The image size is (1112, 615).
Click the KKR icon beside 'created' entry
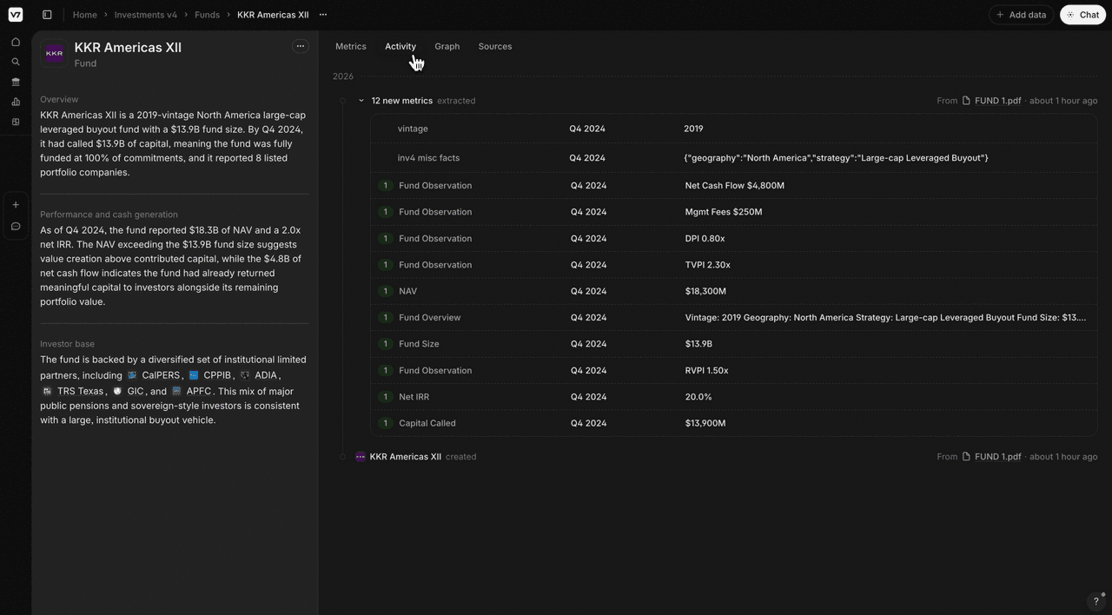click(x=361, y=457)
